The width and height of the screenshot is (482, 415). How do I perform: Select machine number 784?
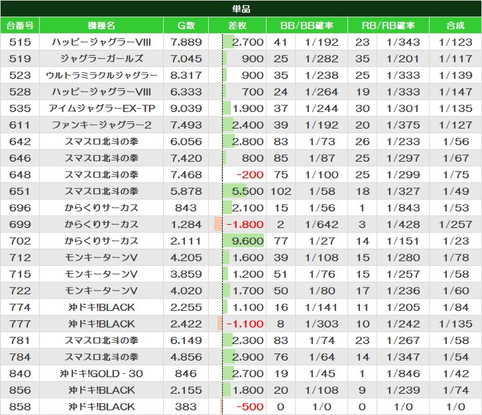coord(20,357)
